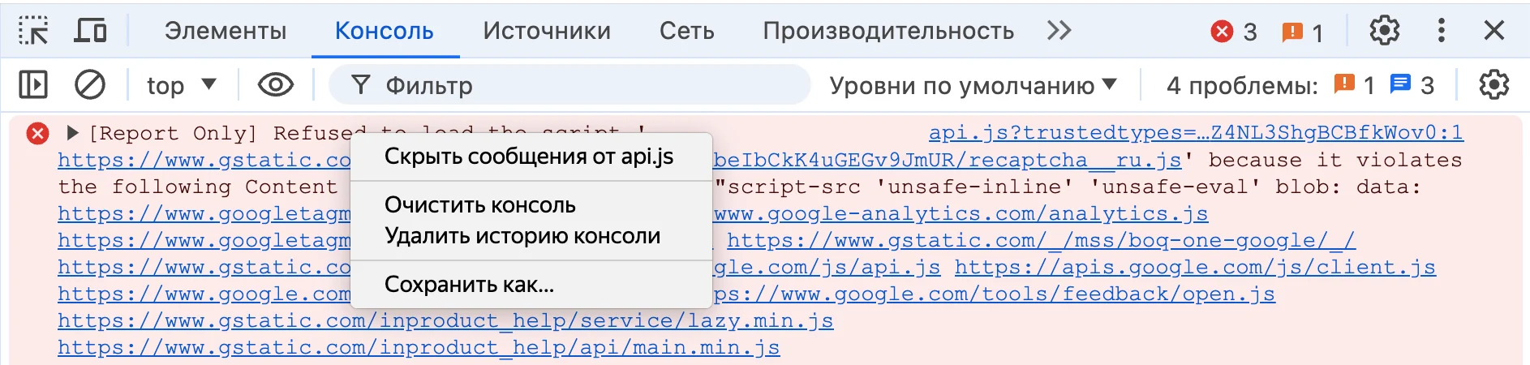Open the top context dropdown
Viewport: 1530px width, 365px height.
182,85
